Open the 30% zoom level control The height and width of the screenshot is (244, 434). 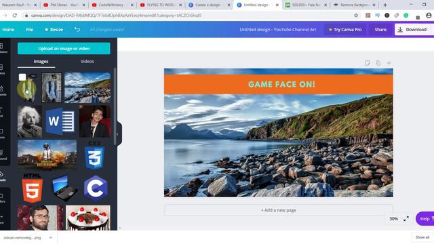(x=393, y=218)
